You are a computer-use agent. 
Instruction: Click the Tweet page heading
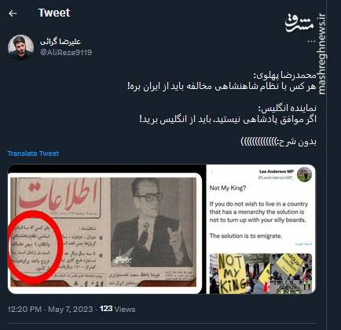pos(54,13)
